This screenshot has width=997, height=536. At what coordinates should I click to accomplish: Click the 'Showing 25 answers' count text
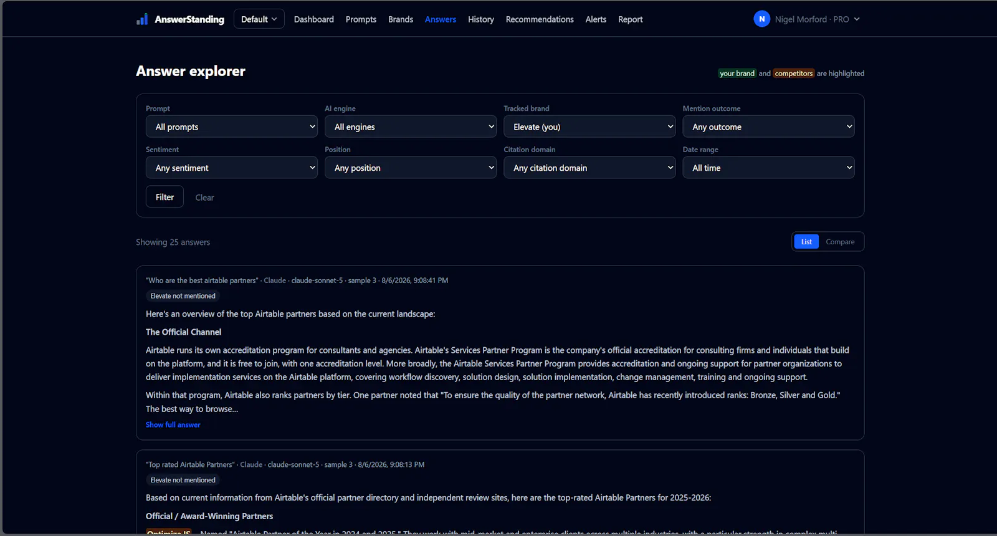point(173,242)
